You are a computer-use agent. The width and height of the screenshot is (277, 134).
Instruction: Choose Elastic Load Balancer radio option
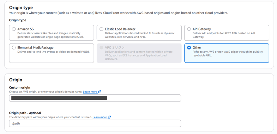click(x=101, y=29)
